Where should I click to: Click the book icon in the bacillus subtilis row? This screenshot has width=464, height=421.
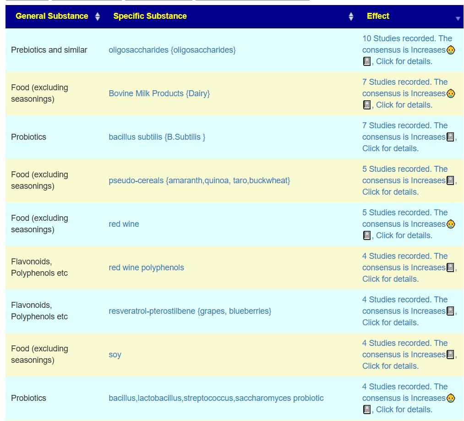(451, 137)
